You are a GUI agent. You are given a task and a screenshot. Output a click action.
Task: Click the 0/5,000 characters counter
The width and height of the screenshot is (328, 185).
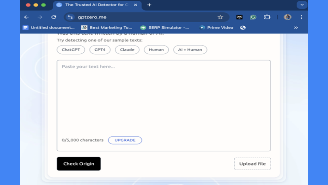(x=82, y=140)
